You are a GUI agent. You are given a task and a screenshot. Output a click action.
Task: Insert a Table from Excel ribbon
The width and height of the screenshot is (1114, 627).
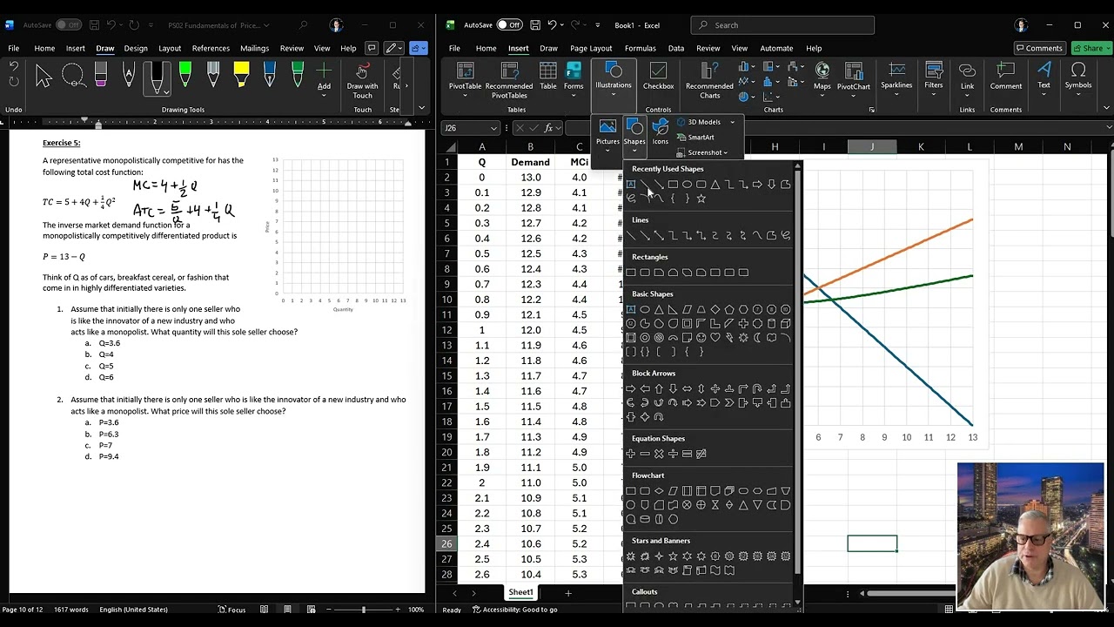[x=548, y=77]
